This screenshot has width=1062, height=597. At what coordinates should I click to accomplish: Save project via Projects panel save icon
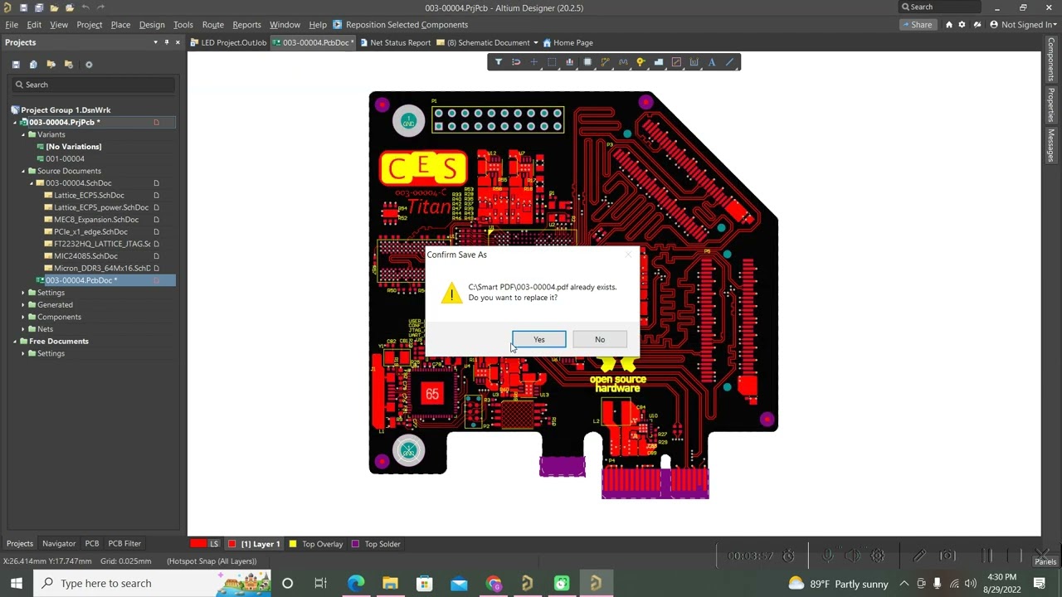(16, 65)
